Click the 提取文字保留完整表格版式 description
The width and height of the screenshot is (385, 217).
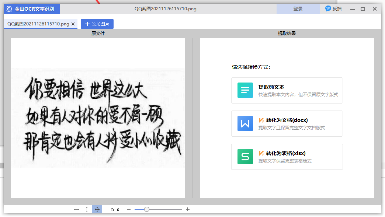[x=285, y=161]
